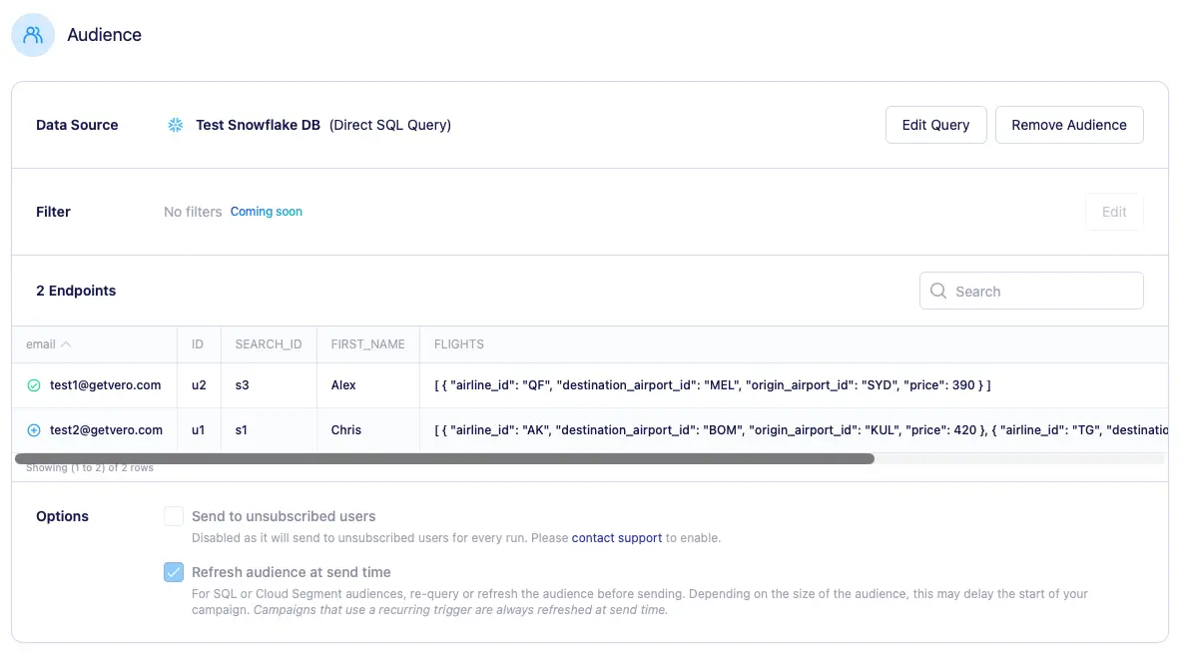1181x655 pixels.
Task: Click the magnifier icon in the search box
Action: 938,291
